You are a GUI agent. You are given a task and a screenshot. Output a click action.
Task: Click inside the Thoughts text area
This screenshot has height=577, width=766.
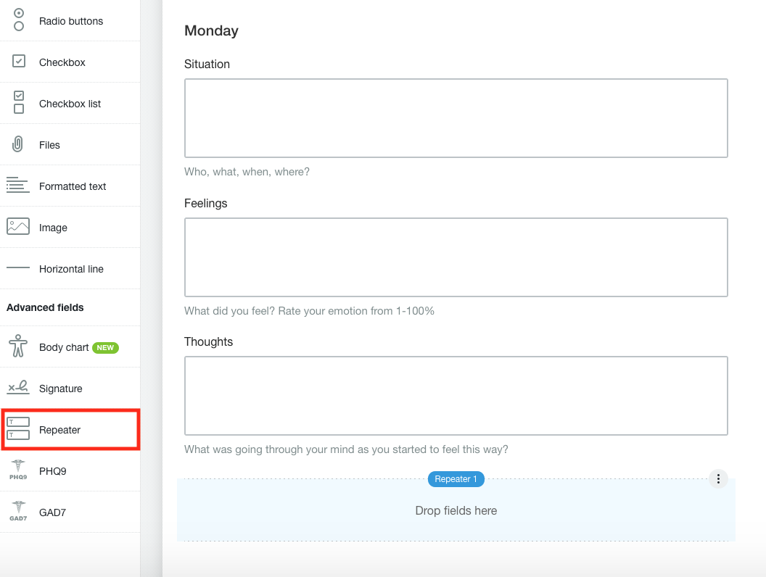pyautogui.click(x=456, y=395)
